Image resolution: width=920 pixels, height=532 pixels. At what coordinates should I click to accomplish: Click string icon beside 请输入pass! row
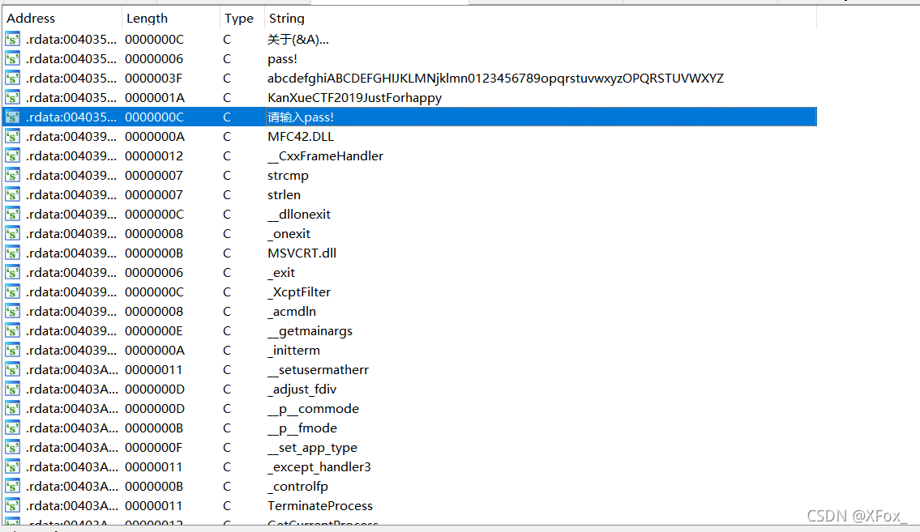(x=12, y=117)
